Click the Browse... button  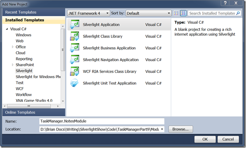(180, 129)
